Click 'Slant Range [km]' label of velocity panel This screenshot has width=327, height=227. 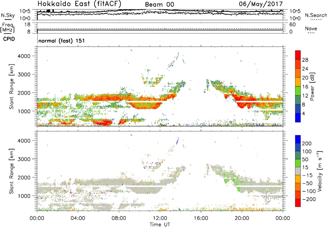pyautogui.click(x=11, y=171)
